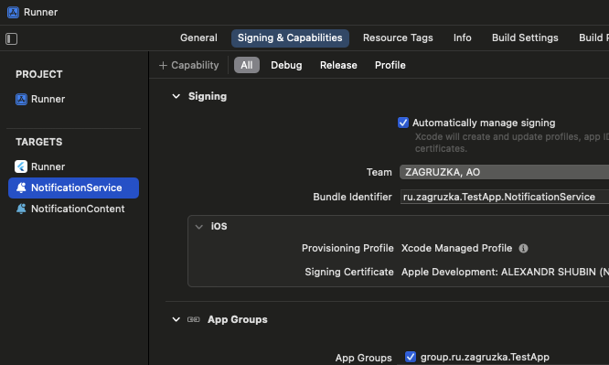Click the Bundle Identifier field

click(504, 197)
